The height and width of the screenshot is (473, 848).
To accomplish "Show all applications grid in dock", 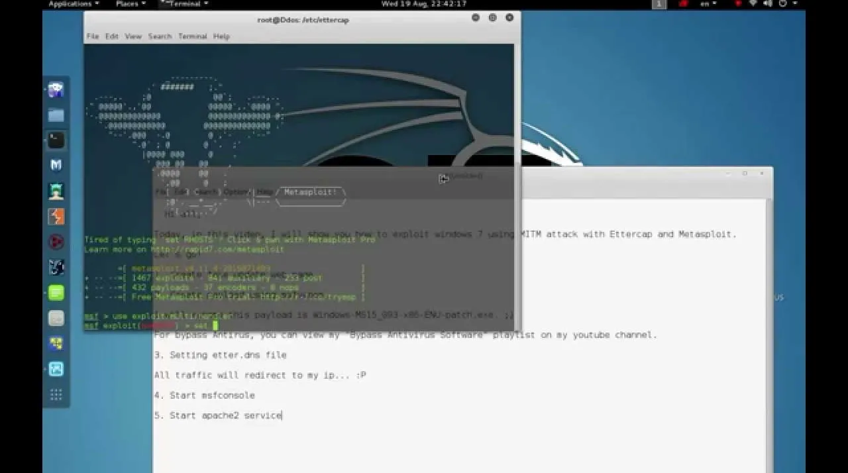I will (56, 394).
